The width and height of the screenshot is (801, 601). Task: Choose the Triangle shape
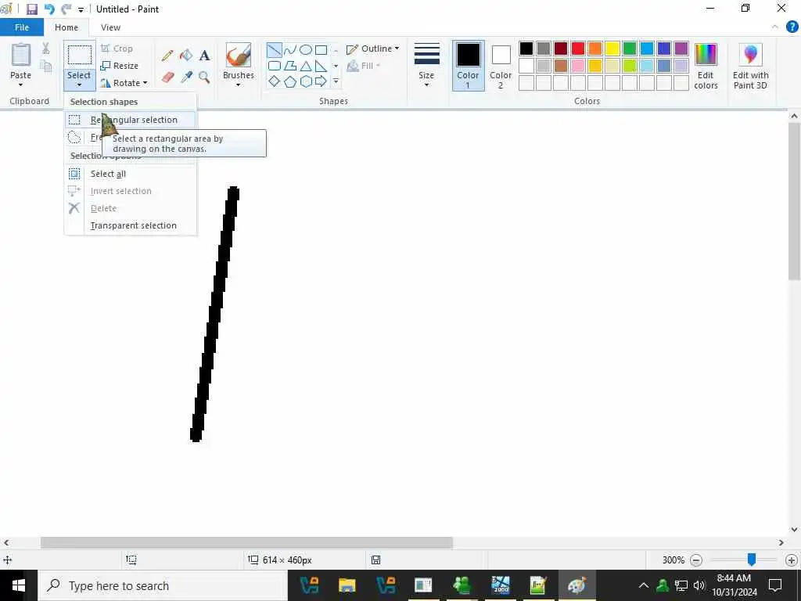tap(306, 66)
